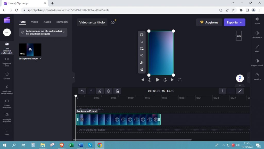
Task: Expand the chevron below the help button
Action: 240,85
